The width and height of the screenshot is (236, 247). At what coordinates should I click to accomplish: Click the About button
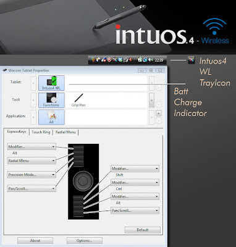pos(35,241)
